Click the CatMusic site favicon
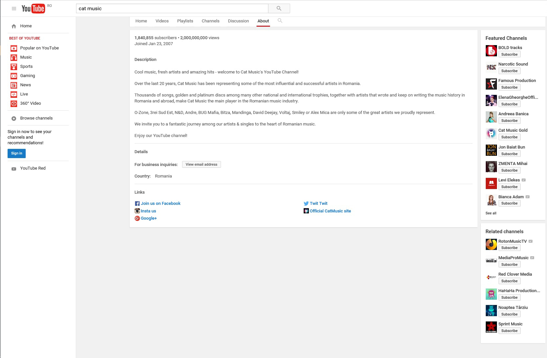Viewport: 547px width, 358px height. tap(306, 211)
